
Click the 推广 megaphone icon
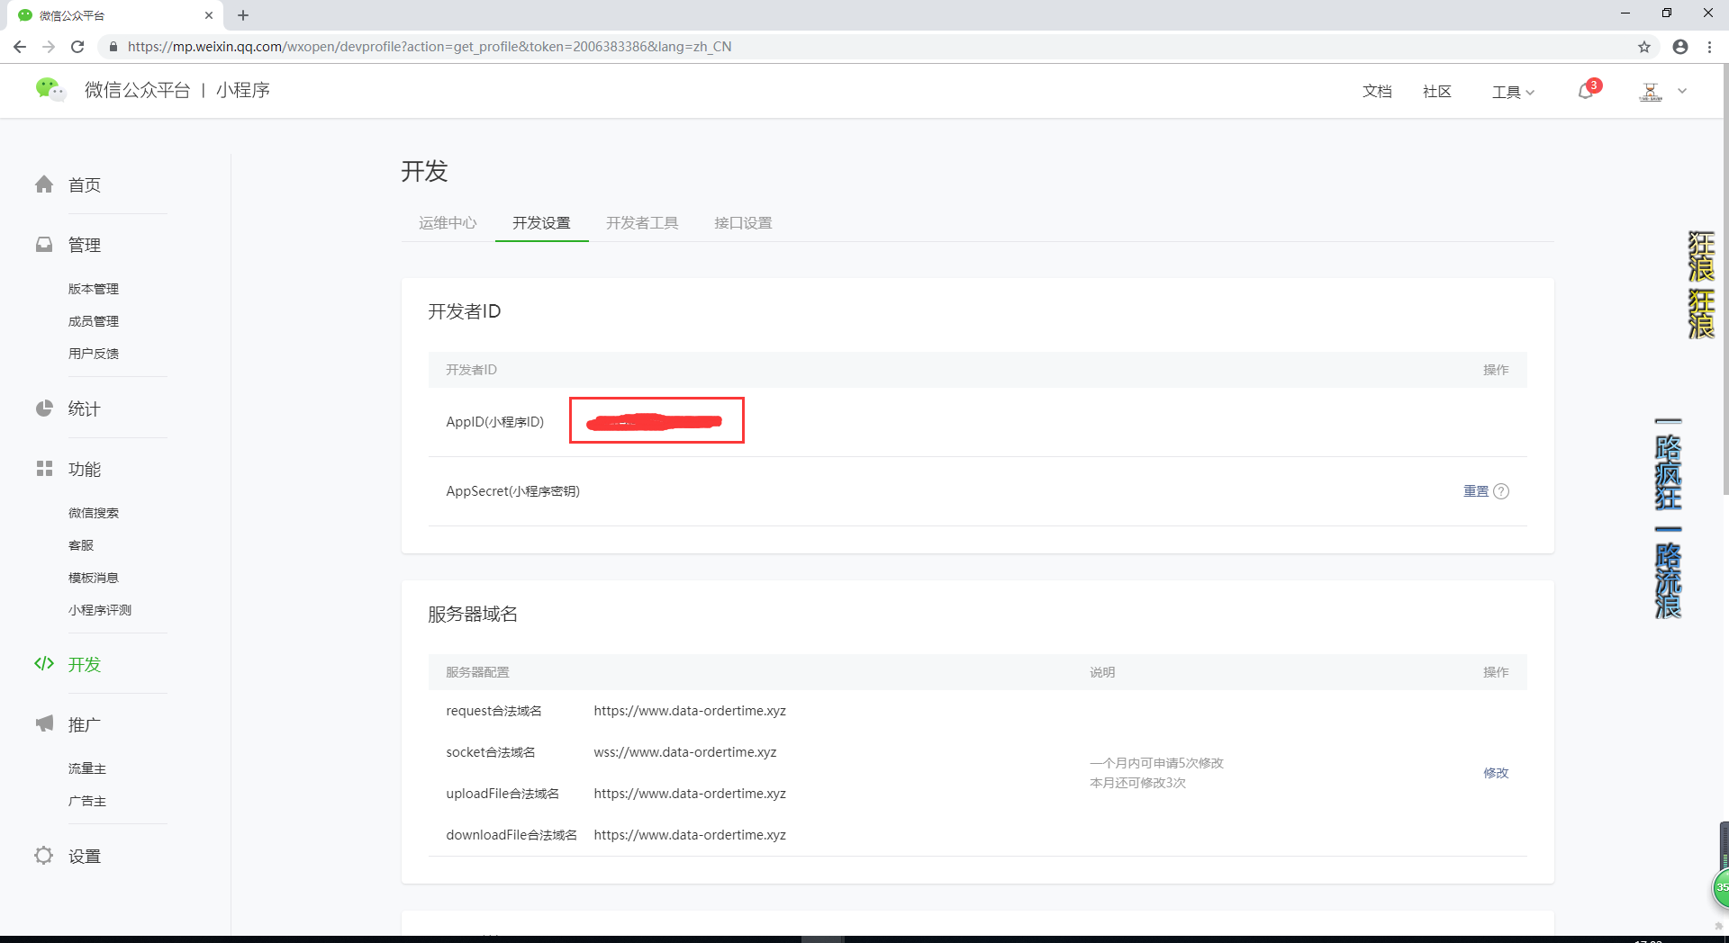coord(44,723)
